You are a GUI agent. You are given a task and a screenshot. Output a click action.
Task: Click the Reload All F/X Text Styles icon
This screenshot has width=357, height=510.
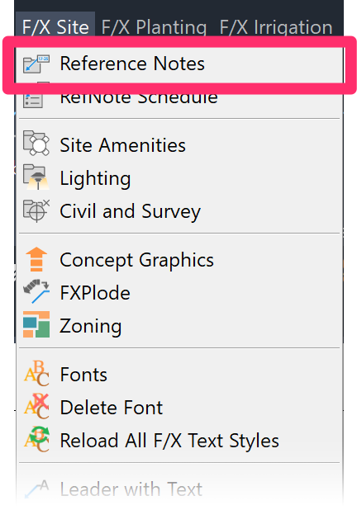[36, 439]
